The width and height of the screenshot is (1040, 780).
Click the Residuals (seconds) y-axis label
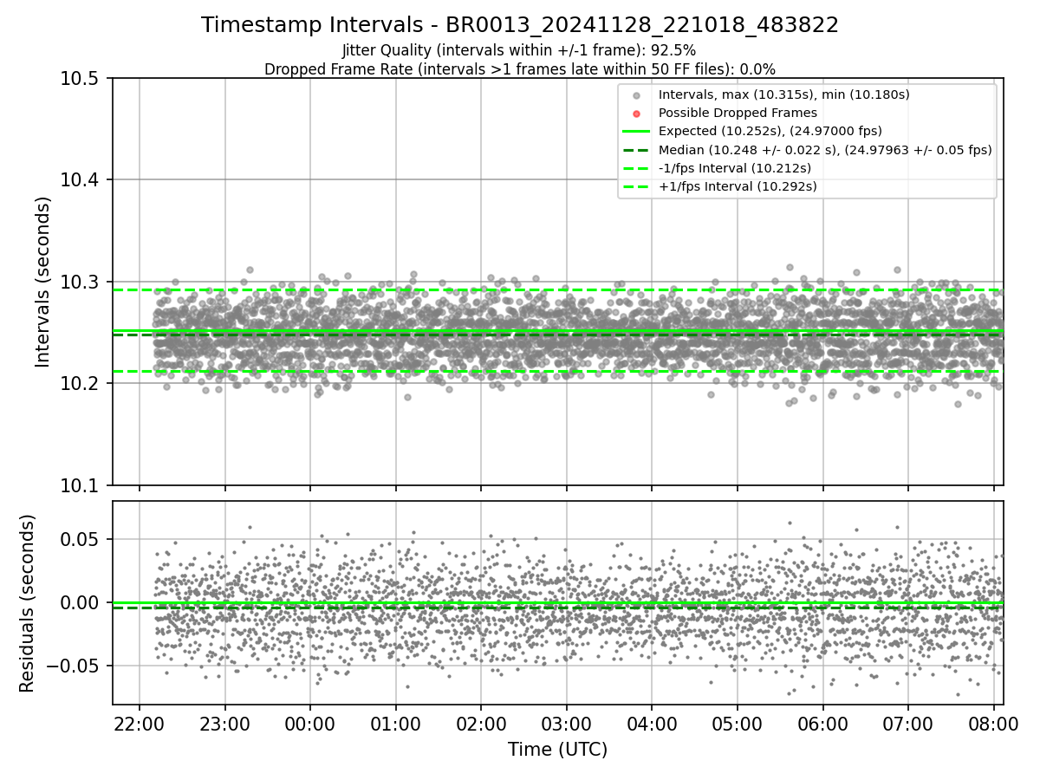[27, 603]
